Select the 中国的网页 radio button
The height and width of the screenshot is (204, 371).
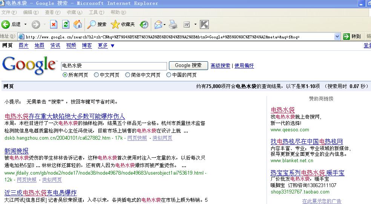point(169,75)
